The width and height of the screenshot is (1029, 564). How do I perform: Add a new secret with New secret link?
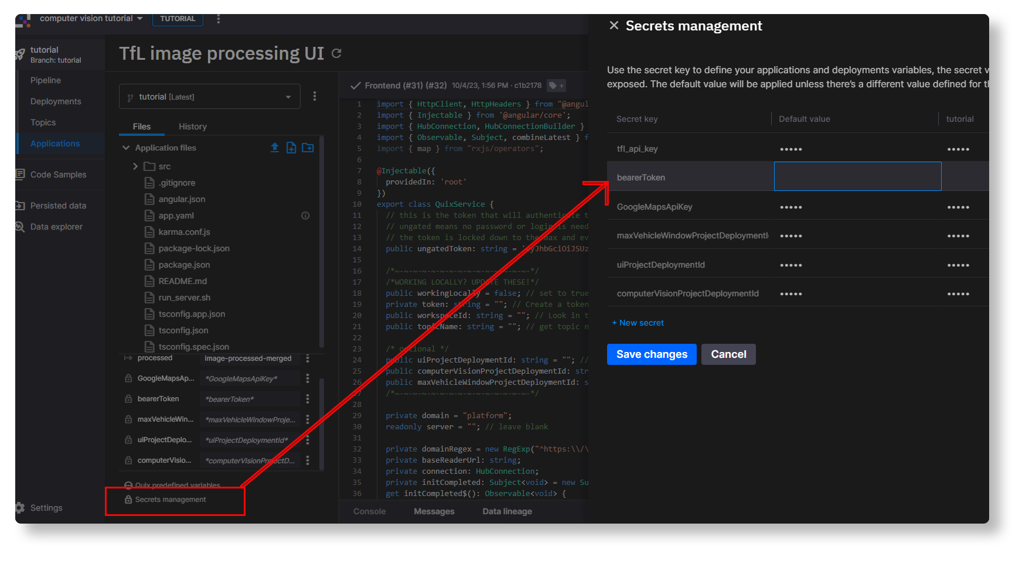pos(638,322)
